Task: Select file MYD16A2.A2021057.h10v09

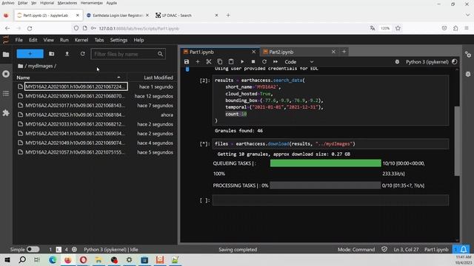Action: tap(96, 152)
